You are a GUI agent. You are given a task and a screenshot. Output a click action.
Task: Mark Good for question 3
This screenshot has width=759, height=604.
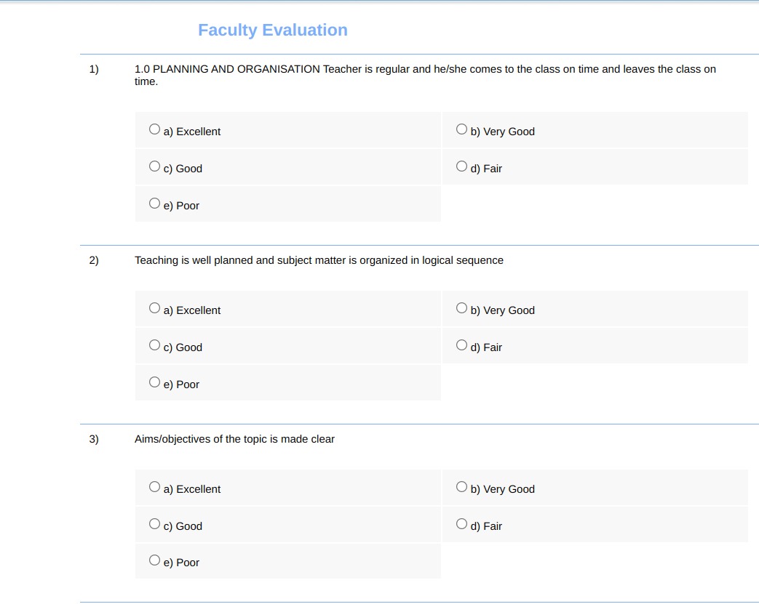coord(154,524)
